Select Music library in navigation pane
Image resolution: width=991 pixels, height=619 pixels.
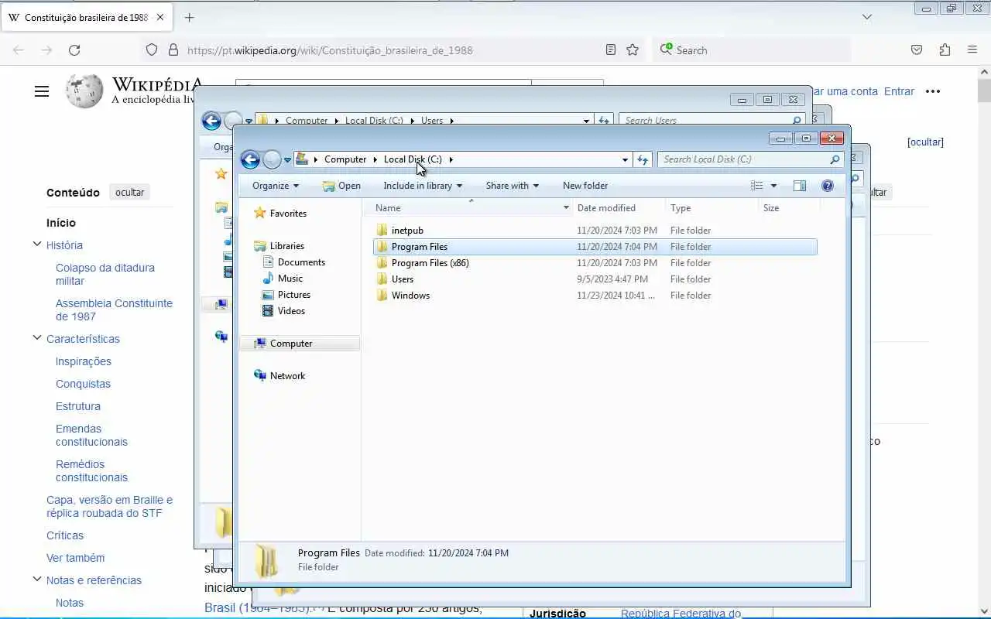coord(290,279)
